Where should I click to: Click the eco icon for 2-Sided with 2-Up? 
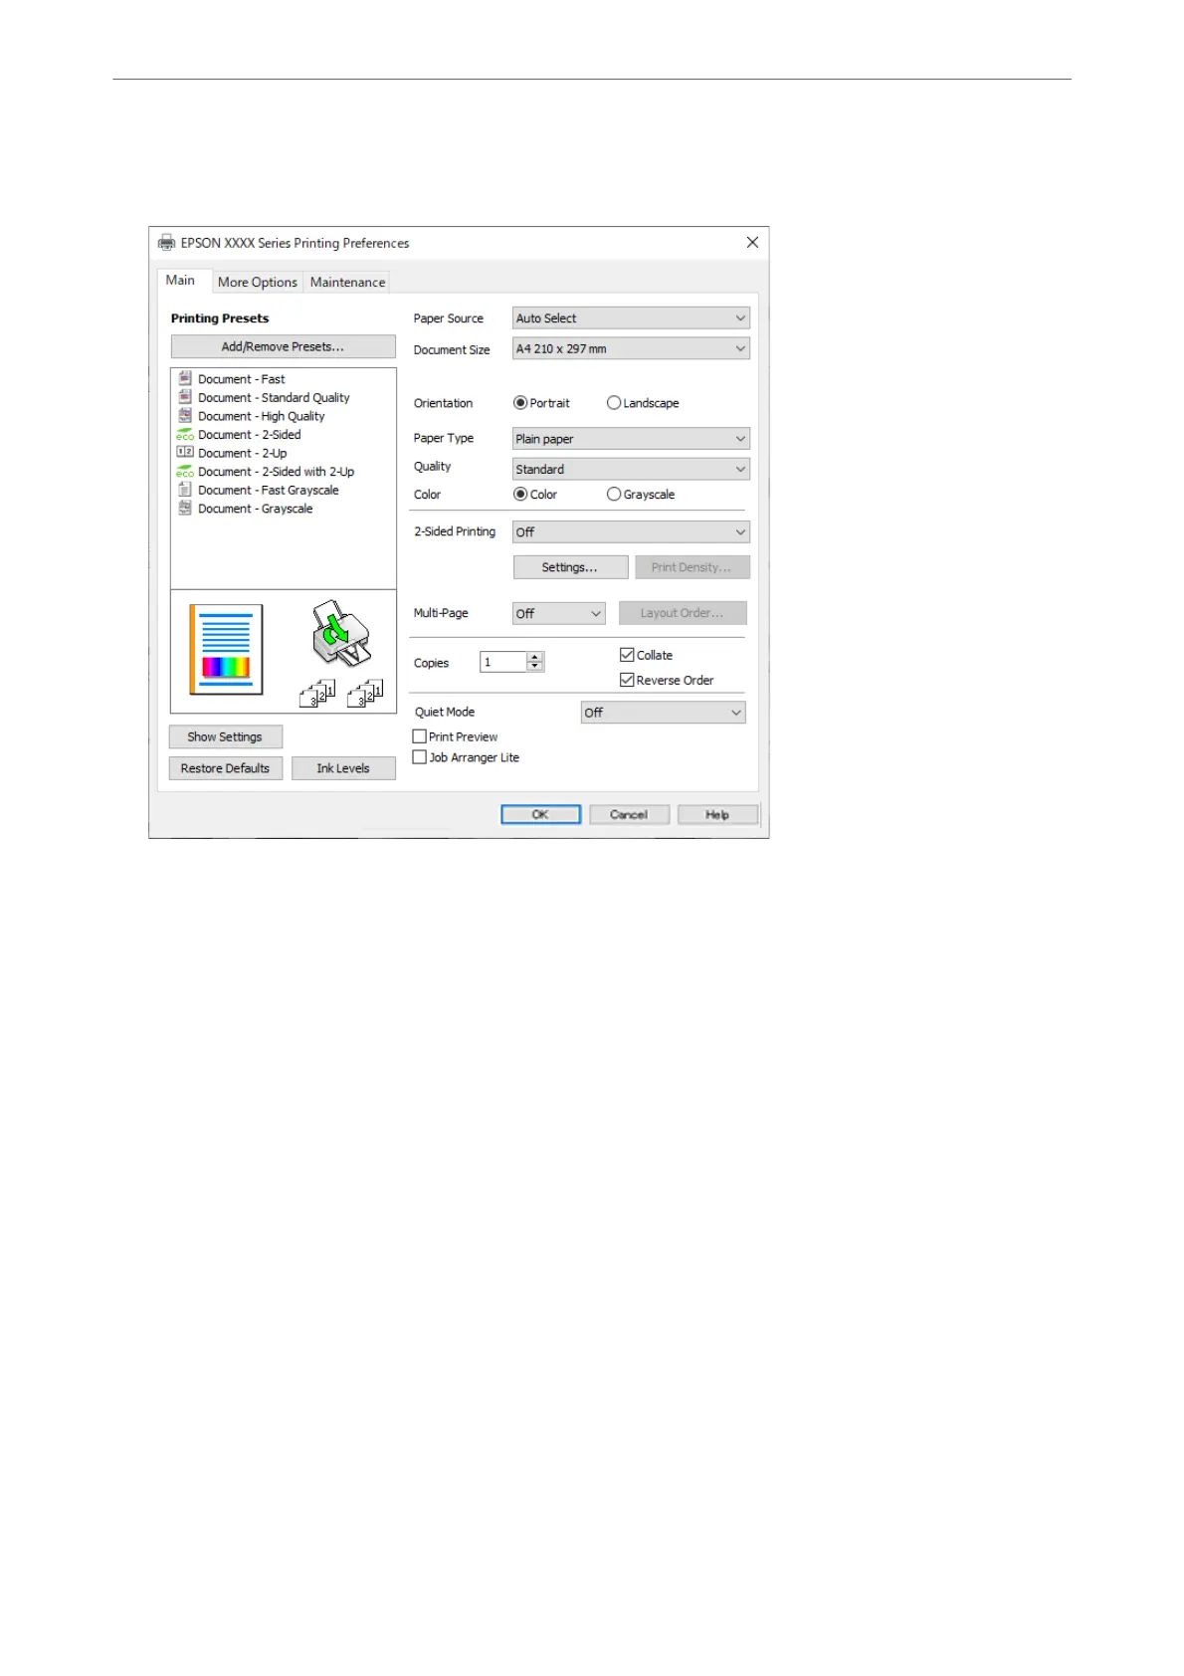click(185, 472)
